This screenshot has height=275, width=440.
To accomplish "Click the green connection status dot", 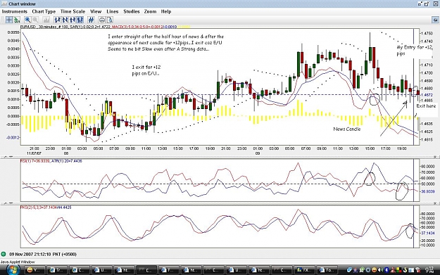I will tap(4, 255).
